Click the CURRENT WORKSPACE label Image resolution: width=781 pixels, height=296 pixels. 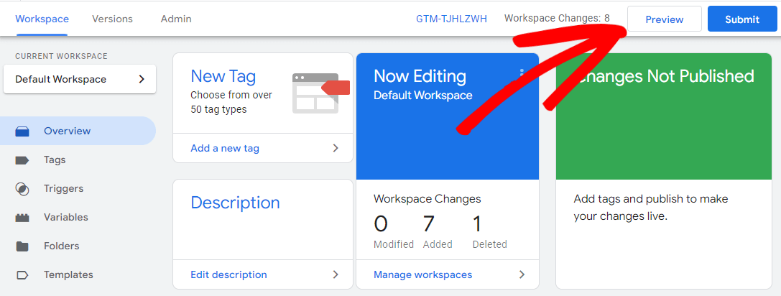(x=61, y=56)
